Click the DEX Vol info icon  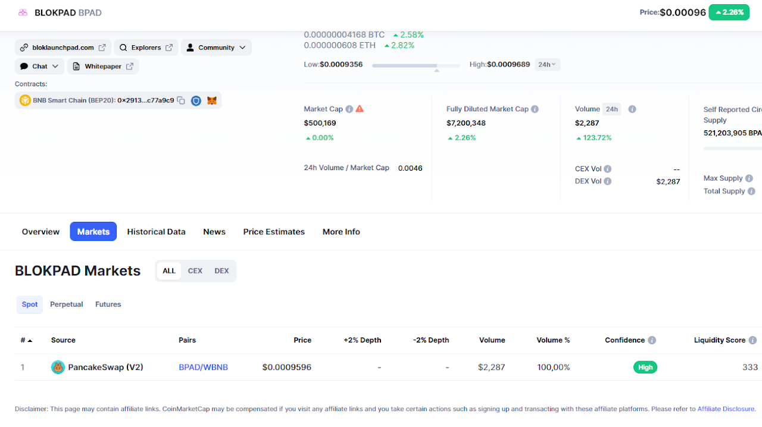pyautogui.click(x=608, y=181)
